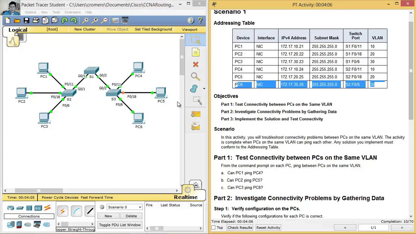Click Toggle PDU List Window button

click(120, 225)
